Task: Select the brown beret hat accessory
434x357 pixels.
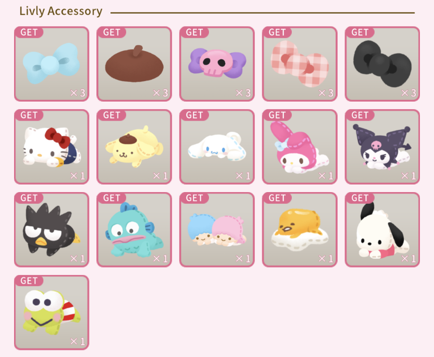Action: click(x=134, y=64)
